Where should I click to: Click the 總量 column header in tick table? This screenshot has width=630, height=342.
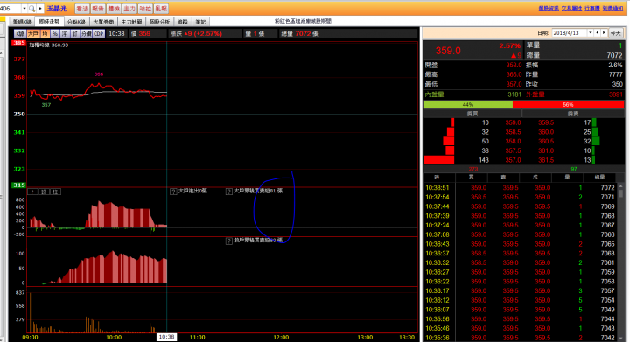(x=600, y=177)
